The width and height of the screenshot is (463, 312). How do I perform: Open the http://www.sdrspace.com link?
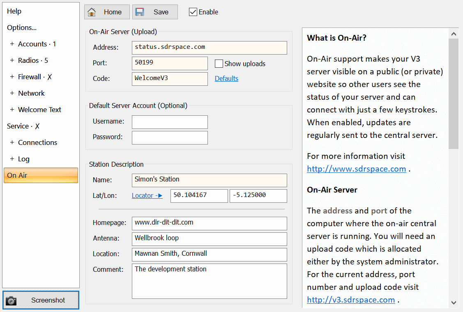[356, 169]
